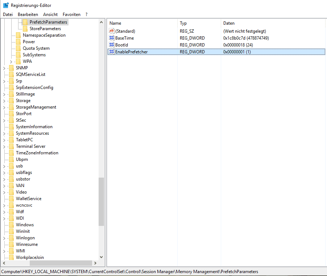This screenshot has width=327, height=276.
Task: Click the SrpExtensionConfig folder icon
Action: [x=12, y=88]
